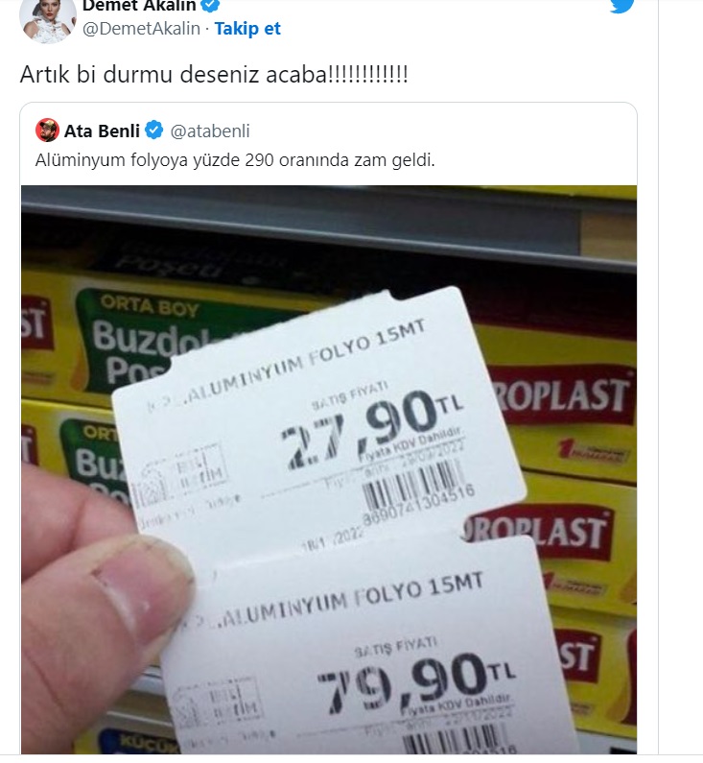Click Ata Benli's round profile picture
This screenshot has height=763, width=703.
click(47, 131)
